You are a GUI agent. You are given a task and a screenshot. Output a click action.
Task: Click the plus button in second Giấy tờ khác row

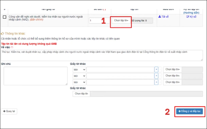tap(156, 76)
